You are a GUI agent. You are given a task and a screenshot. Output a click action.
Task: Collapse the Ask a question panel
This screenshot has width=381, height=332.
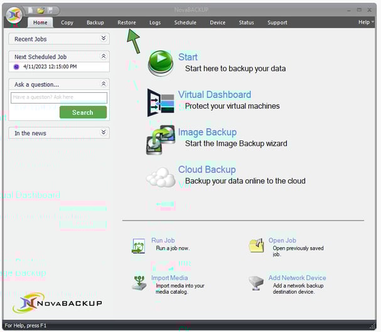pos(104,84)
